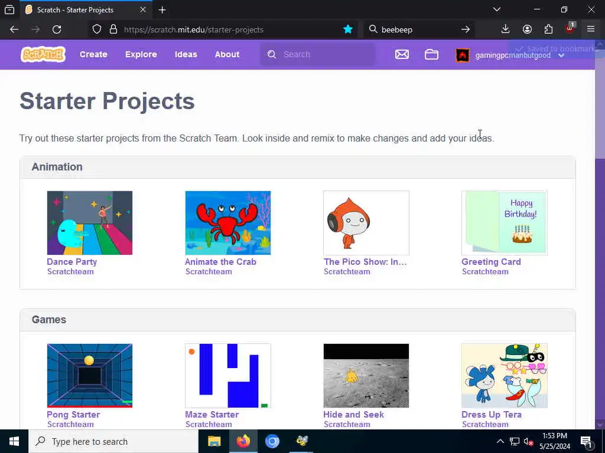The height and width of the screenshot is (453, 605).
Task: Click the Scratch Search input field
Action: coord(317,54)
